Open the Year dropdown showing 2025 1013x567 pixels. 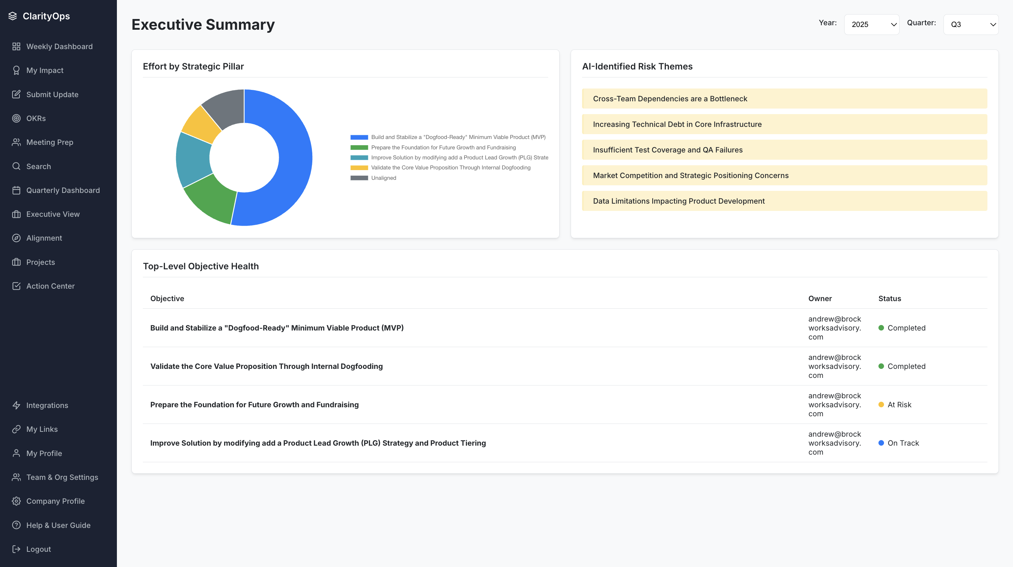pos(872,24)
